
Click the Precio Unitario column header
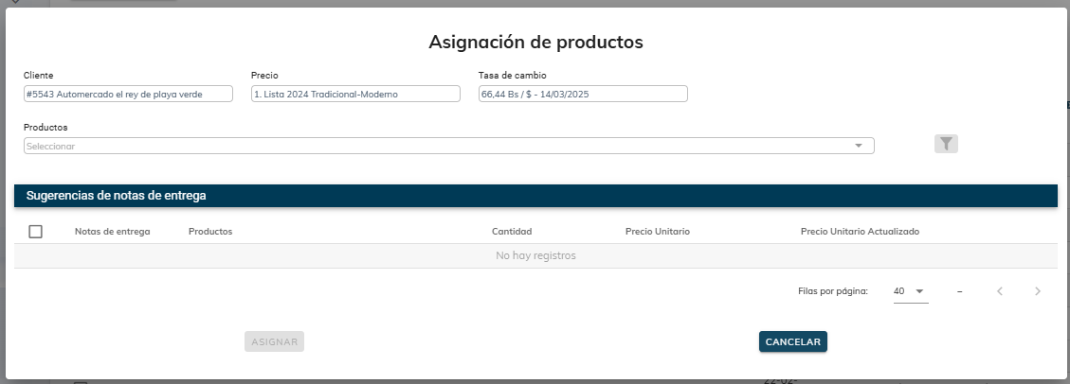coord(657,232)
